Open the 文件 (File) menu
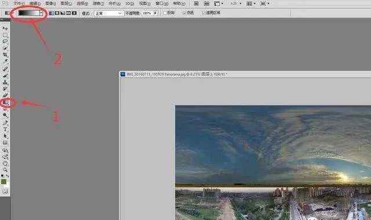This screenshot has width=371, height=220. (19, 3)
